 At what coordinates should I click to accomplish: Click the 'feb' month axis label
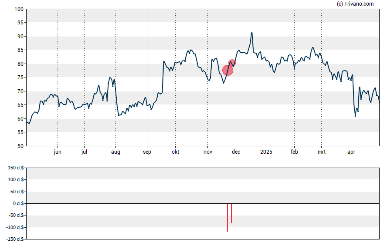294,152
